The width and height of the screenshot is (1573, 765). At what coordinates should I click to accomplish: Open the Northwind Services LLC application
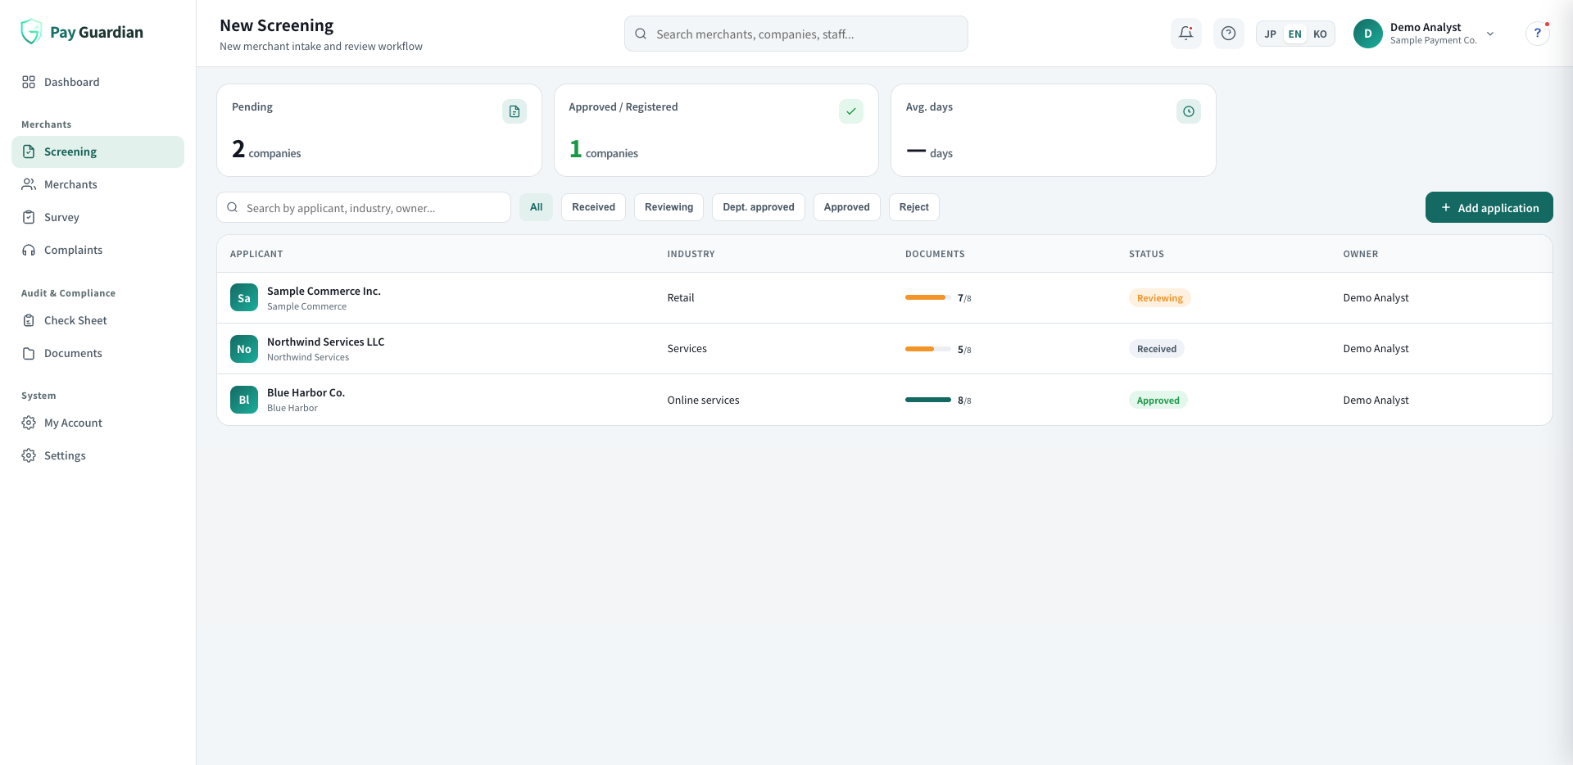click(885, 349)
